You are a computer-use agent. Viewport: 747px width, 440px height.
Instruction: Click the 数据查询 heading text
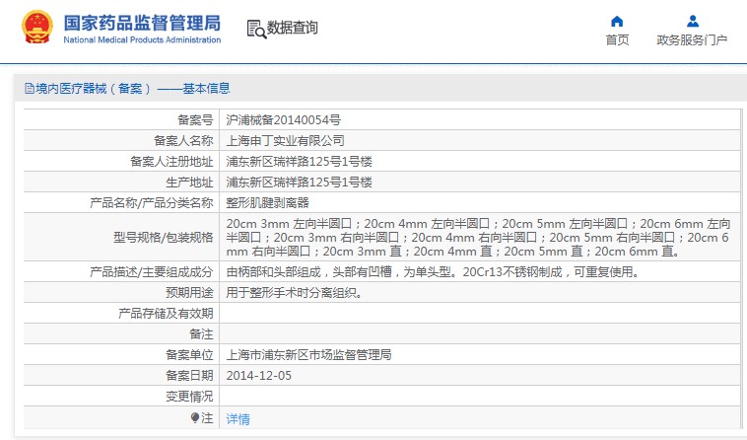293,29
